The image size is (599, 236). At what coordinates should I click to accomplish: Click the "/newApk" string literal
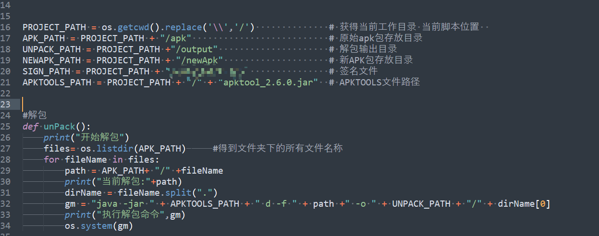tap(200, 60)
